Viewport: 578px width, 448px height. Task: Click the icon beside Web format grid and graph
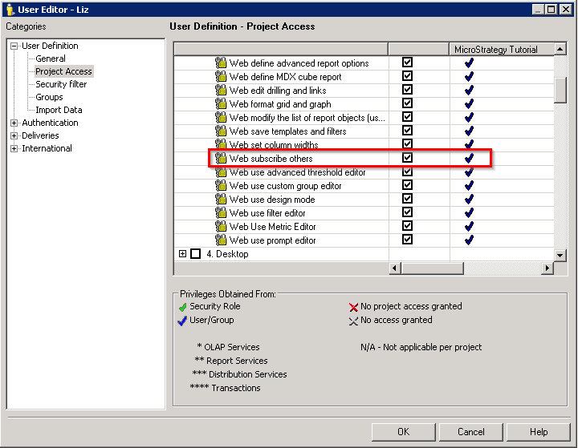pyautogui.click(x=221, y=104)
